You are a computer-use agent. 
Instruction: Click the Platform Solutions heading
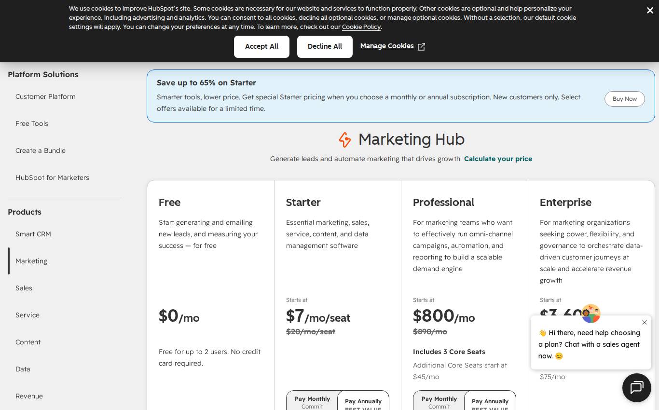[43, 74]
